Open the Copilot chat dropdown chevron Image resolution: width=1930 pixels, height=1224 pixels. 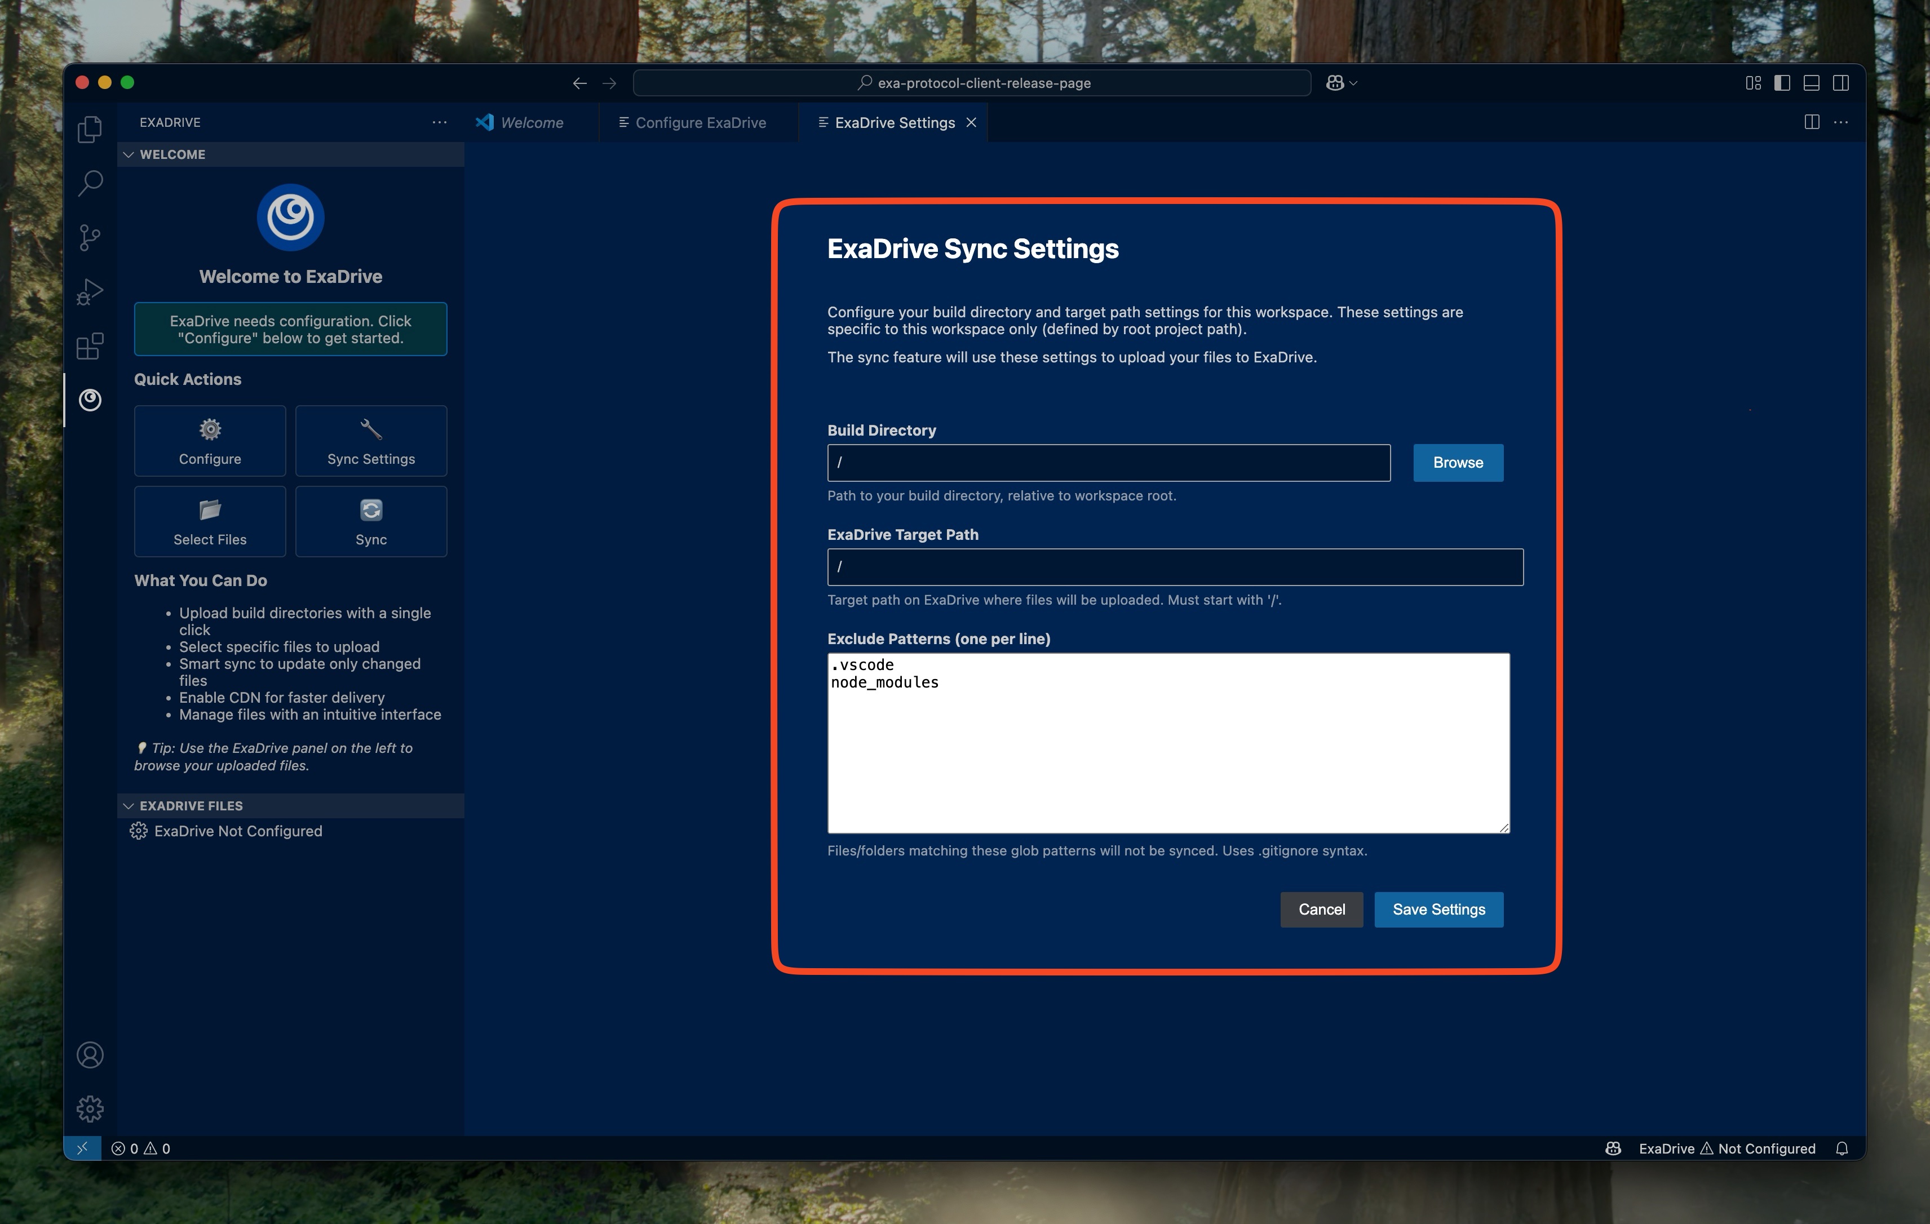[1353, 83]
